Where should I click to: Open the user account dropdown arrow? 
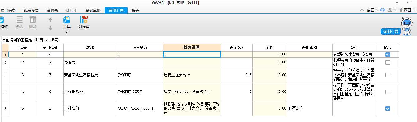coord(395,10)
